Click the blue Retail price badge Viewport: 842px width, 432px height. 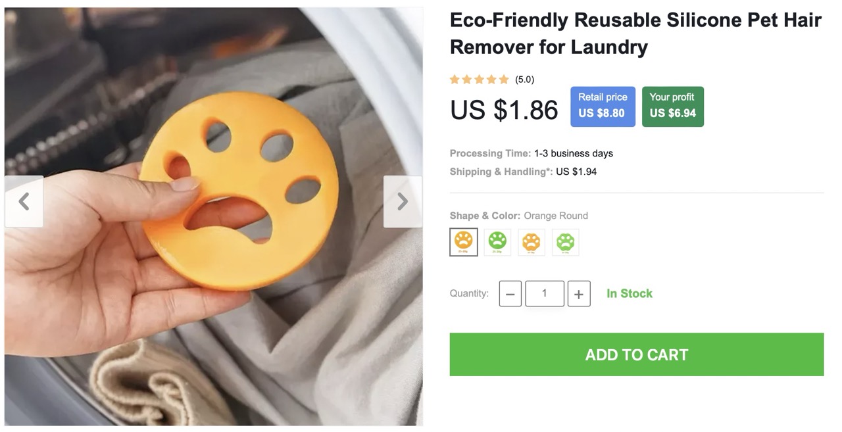point(603,106)
